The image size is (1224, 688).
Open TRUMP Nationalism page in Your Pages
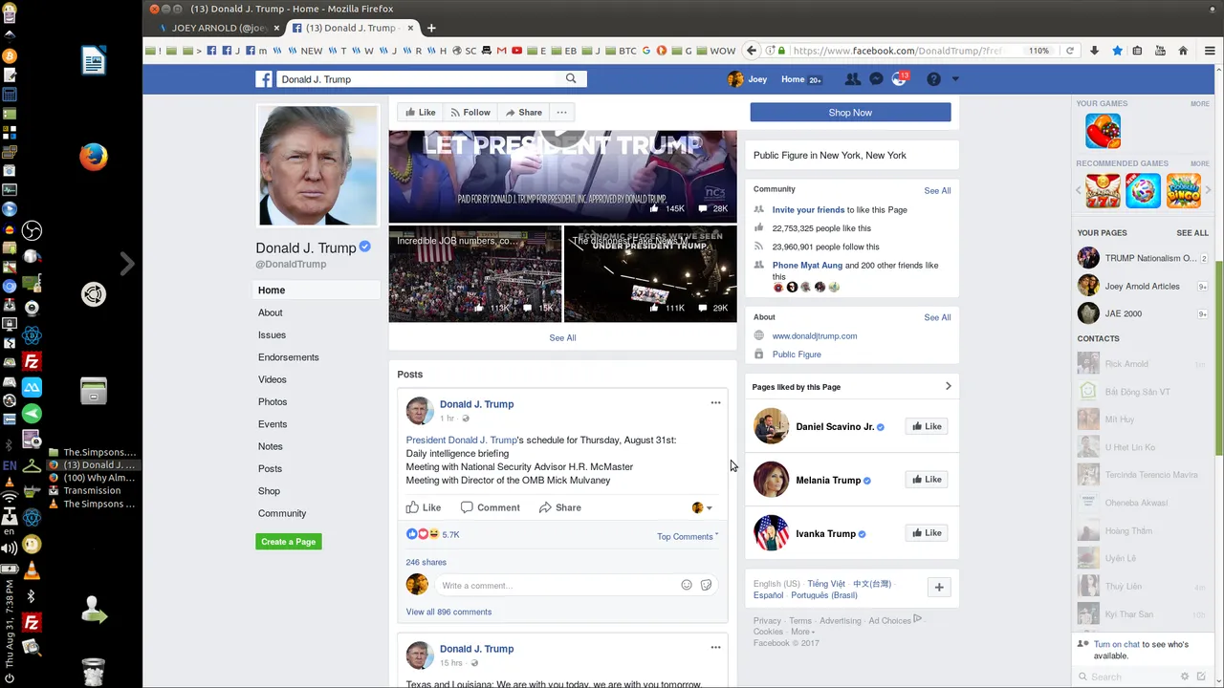pos(1150,258)
